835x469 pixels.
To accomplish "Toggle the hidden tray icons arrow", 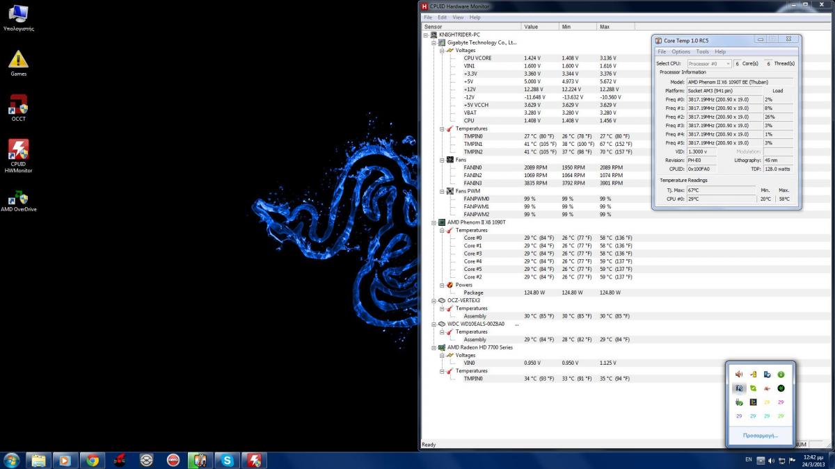I will click(x=761, y=460).
